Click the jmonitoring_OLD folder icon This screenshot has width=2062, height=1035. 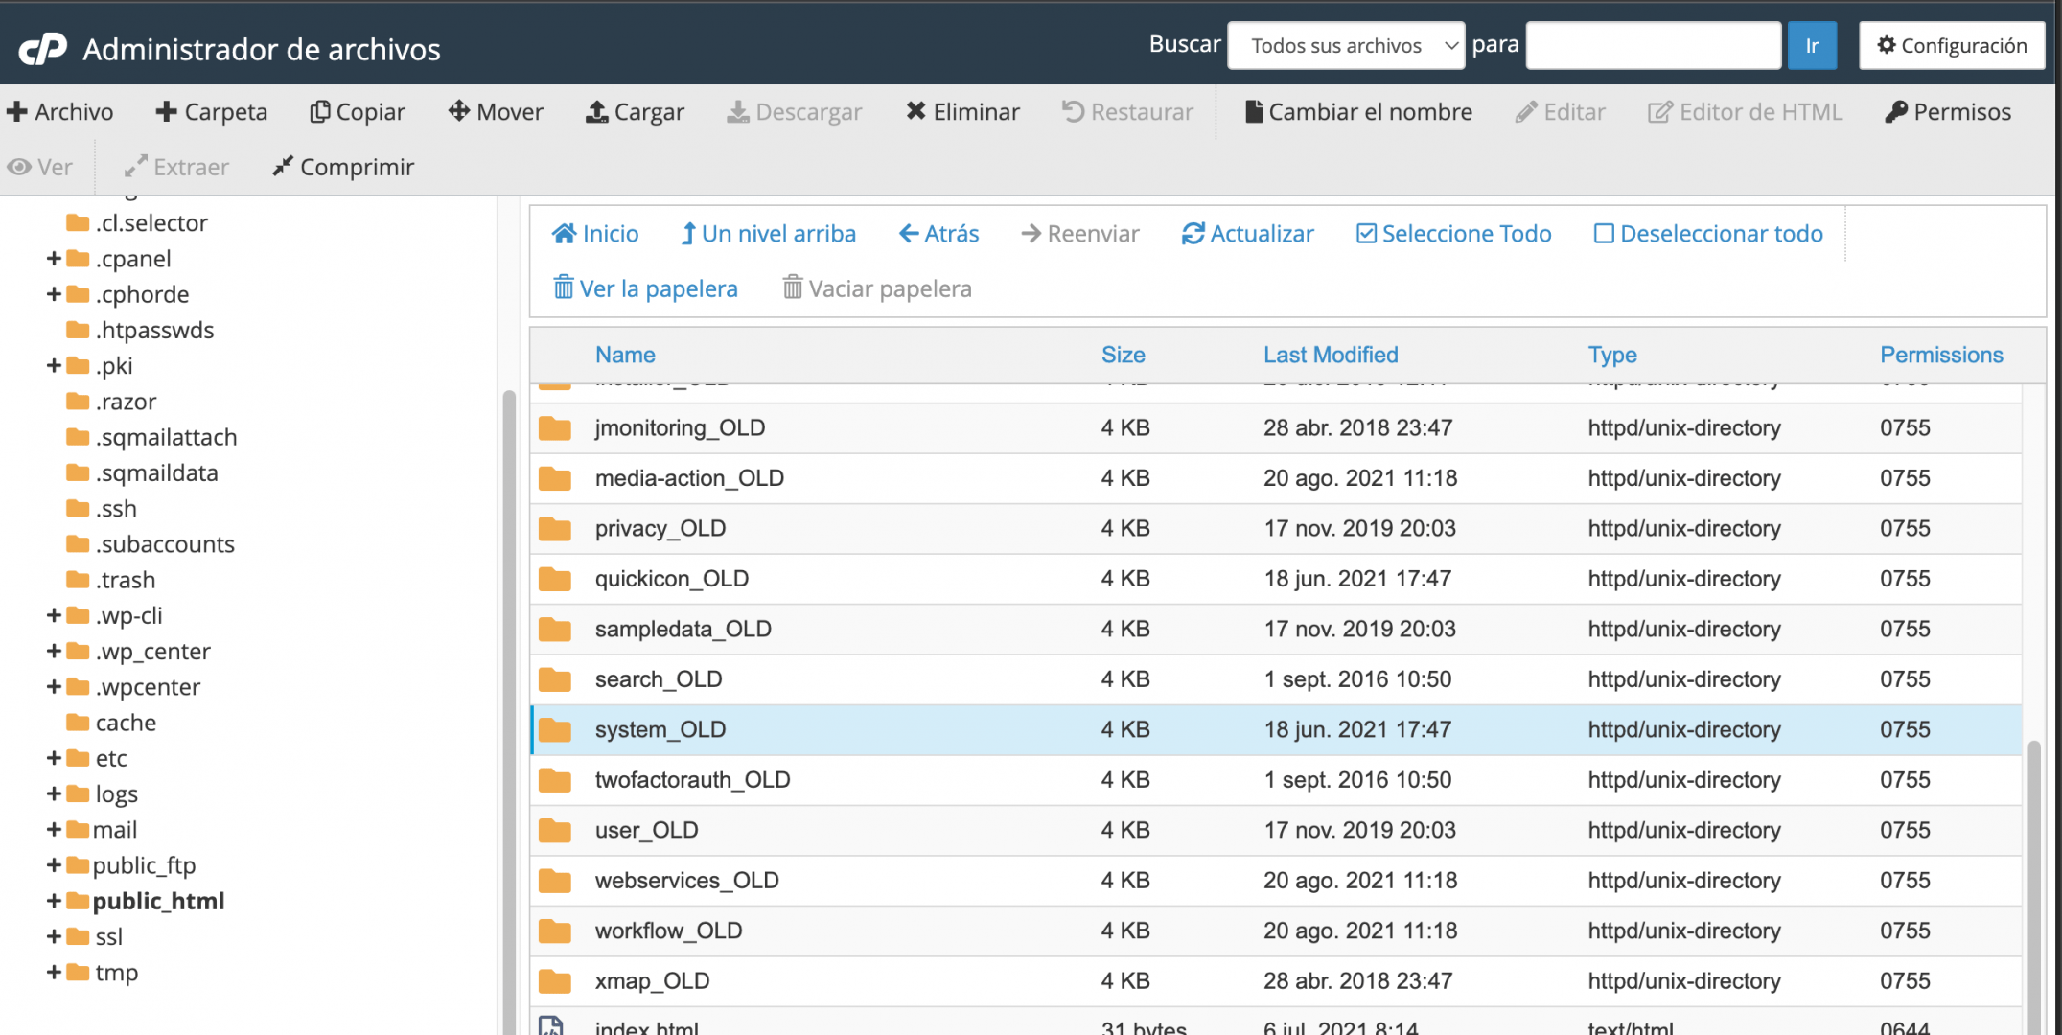(x=555, y=428)
